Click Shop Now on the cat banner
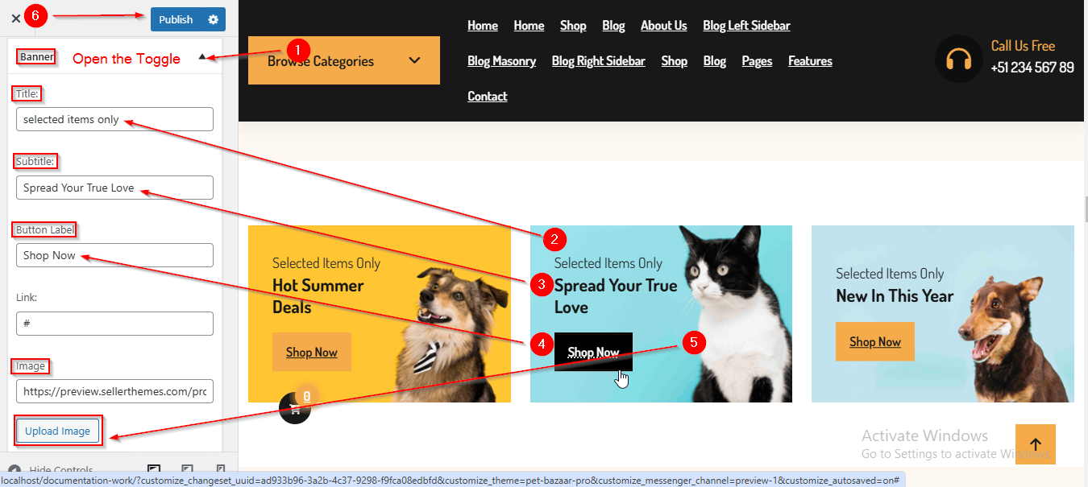 [593, 352]
